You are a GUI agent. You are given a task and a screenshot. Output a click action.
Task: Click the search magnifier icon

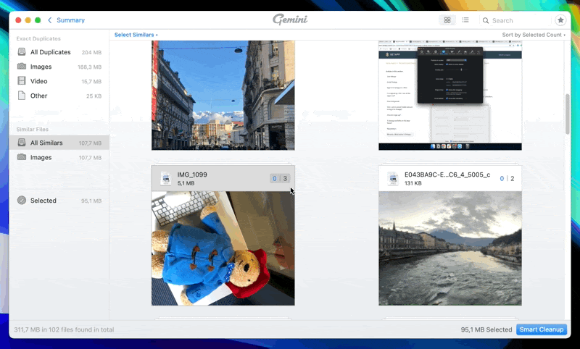point(486,21)
